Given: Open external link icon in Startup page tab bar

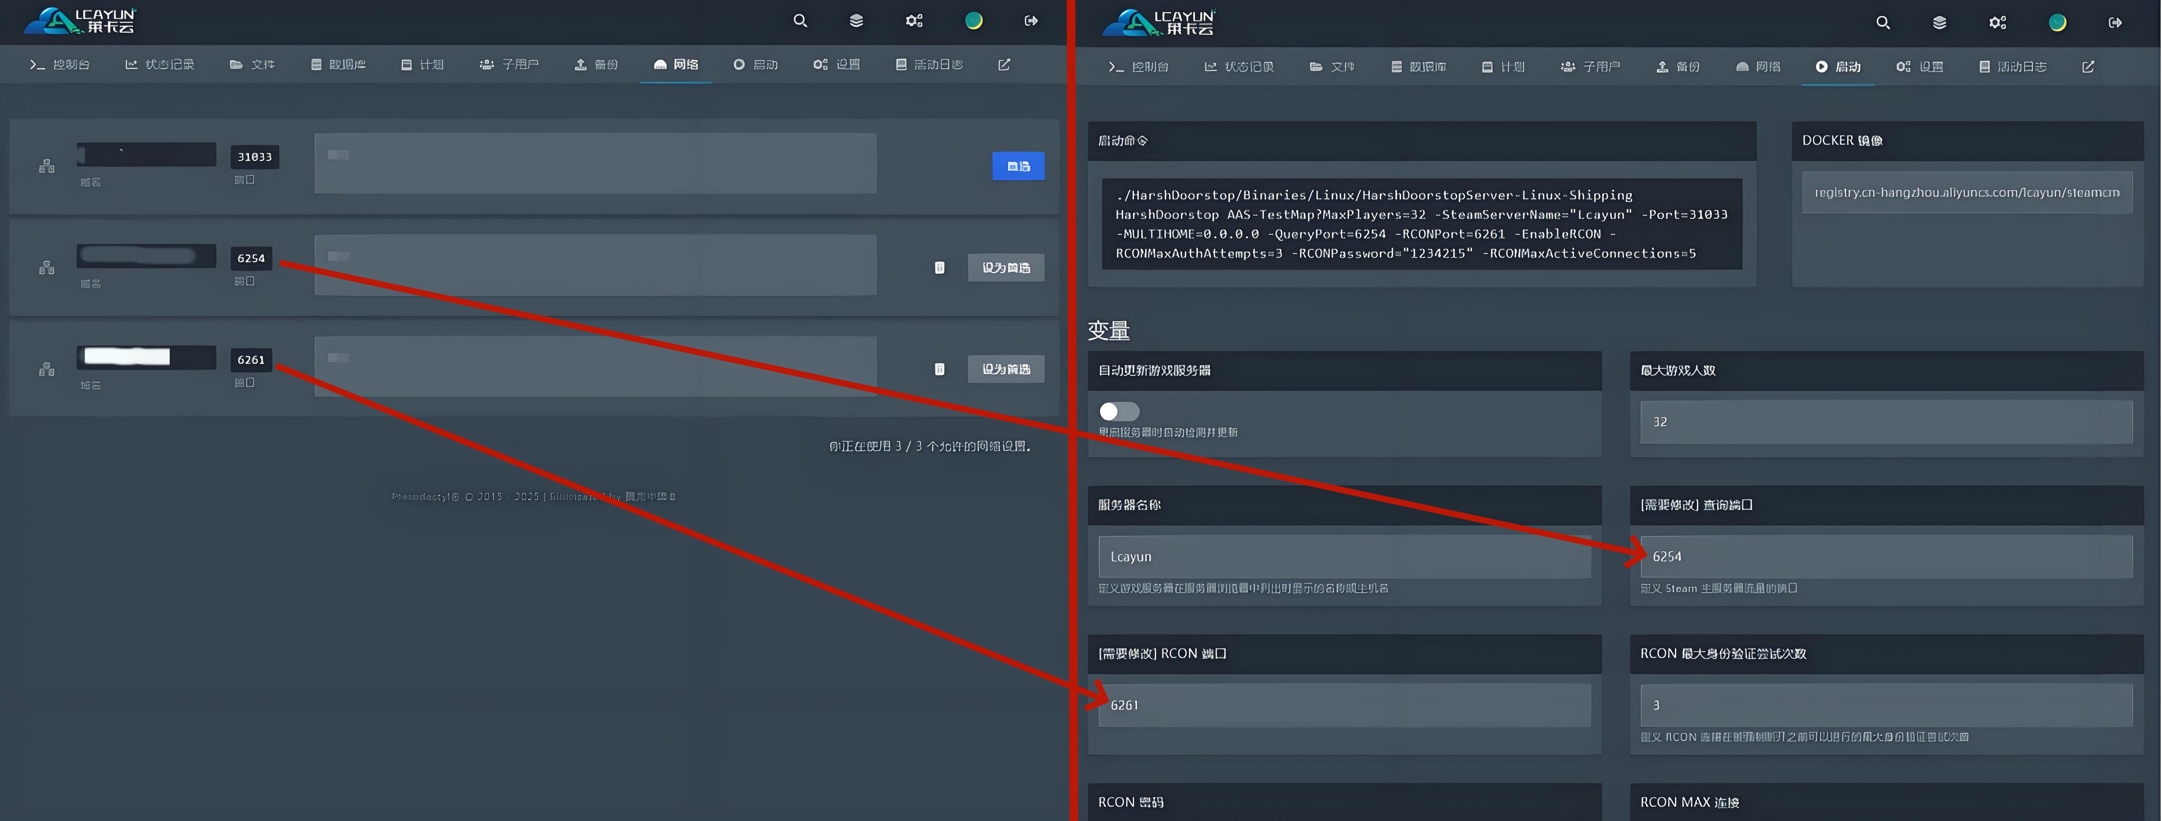Looking at the screenshot, I should click(2088, 66).
